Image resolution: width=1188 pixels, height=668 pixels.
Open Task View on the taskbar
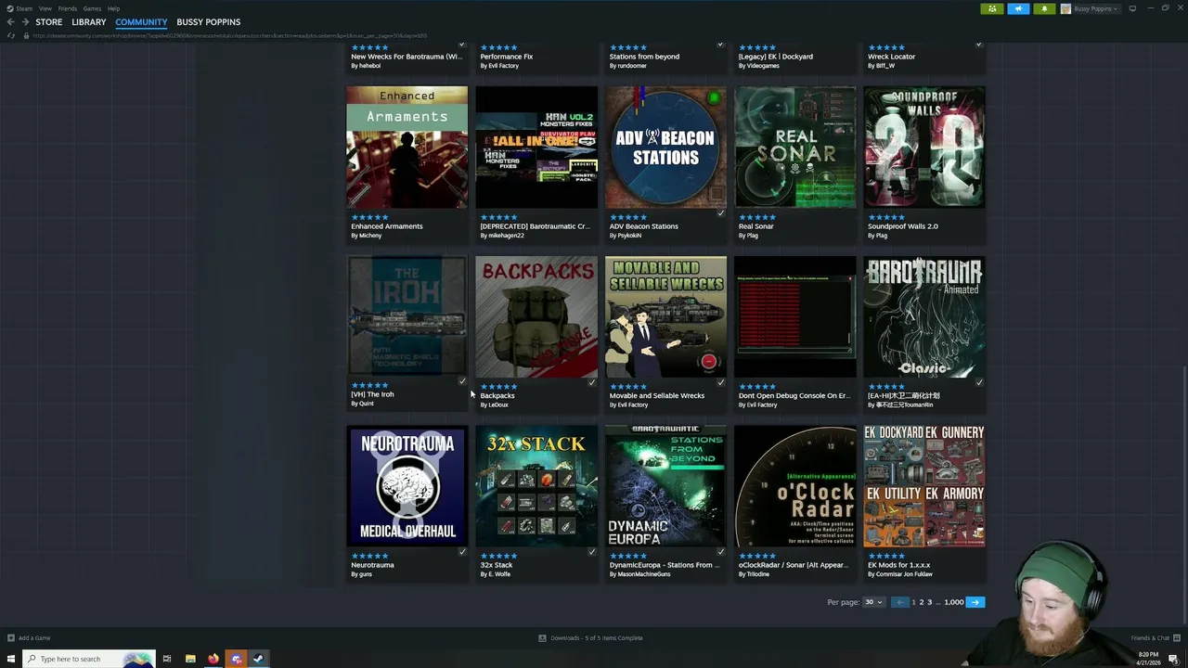pos(167,659)
